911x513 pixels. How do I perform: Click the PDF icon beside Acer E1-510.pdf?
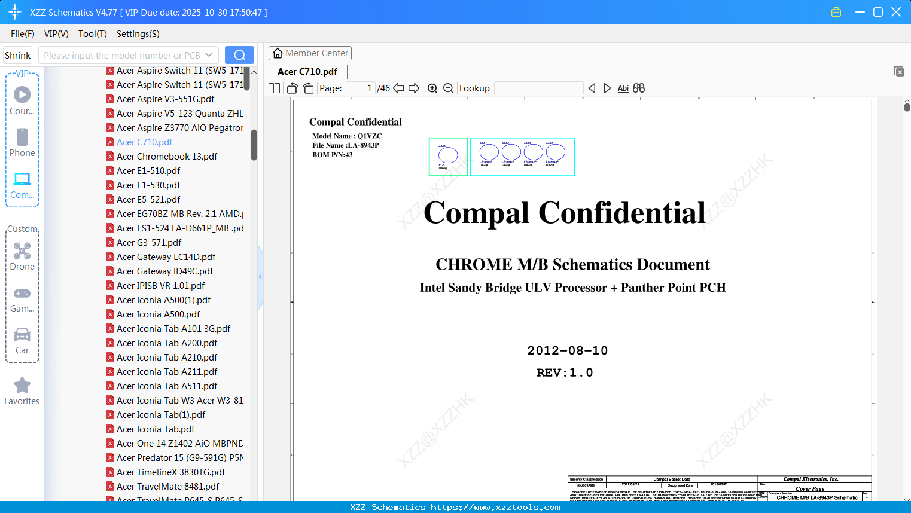pos(110,171)
